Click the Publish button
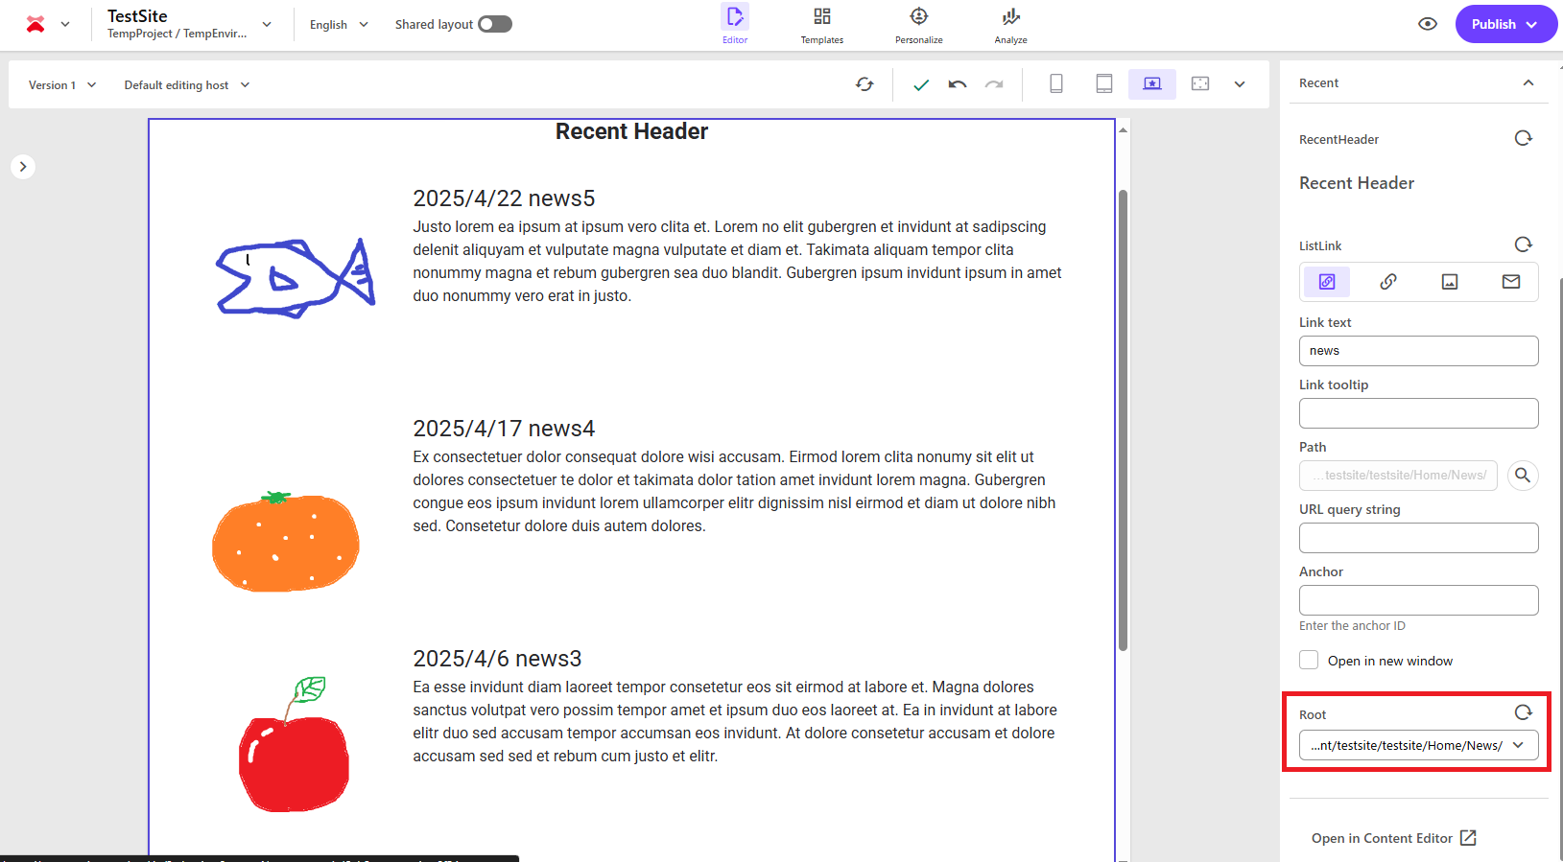This screenshot has height=862, width=1563. [1506, 24]
